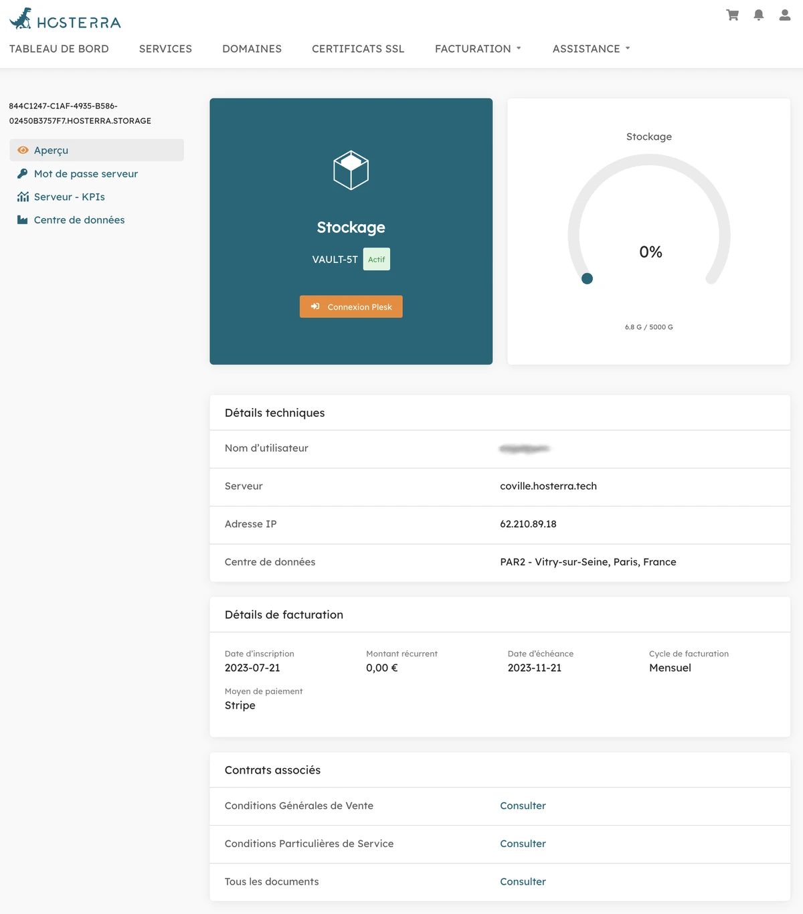Click the chart icon for Serveur - KPIs
Image resolution: width=803 pixels, height=914 pixels.
pos(23,197)
